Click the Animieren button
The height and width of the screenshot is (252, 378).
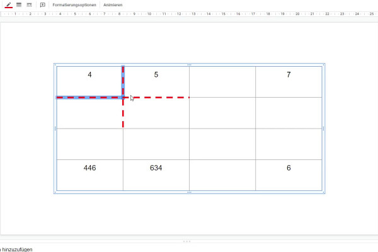pyautogui.click(x=113, y=5)
